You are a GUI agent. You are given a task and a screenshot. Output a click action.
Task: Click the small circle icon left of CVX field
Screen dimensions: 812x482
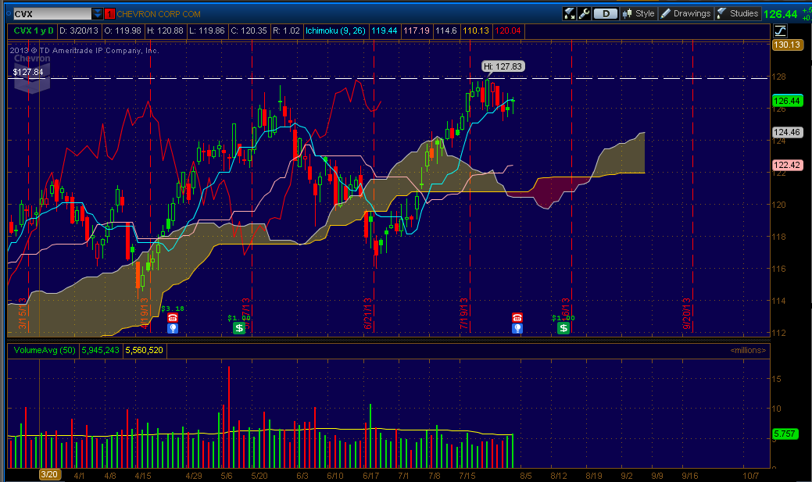click(9, 14)
